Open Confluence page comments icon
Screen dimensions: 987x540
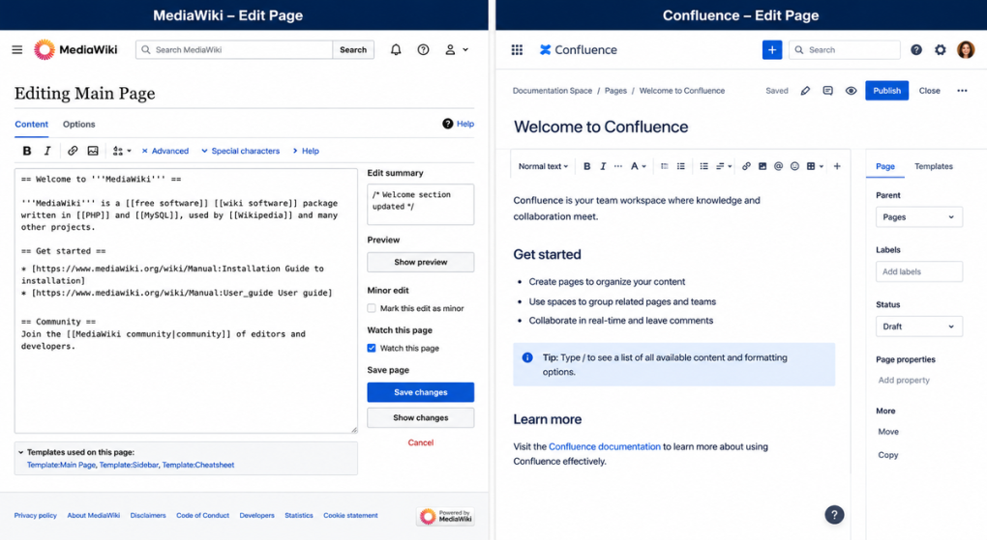click(827, 91)
